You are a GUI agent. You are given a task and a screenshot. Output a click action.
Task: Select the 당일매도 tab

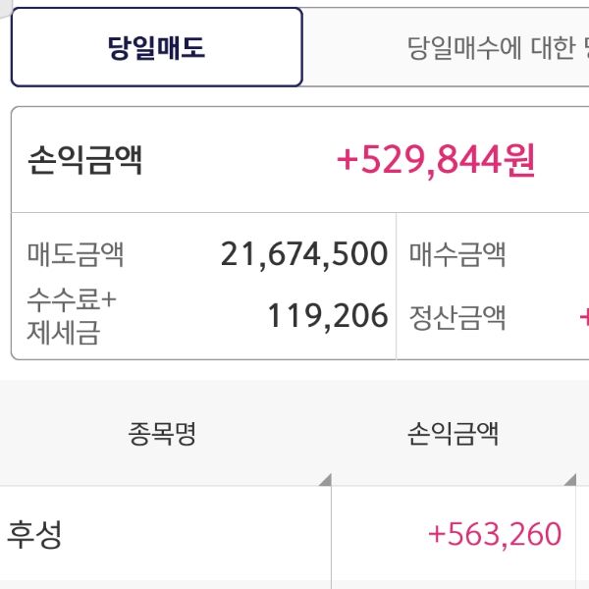pyautogui.click(x=157, y=48)
